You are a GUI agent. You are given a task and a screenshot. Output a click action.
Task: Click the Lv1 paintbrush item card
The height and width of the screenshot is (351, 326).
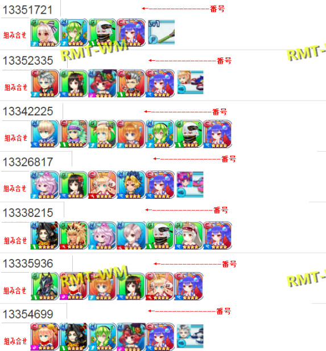161,32
